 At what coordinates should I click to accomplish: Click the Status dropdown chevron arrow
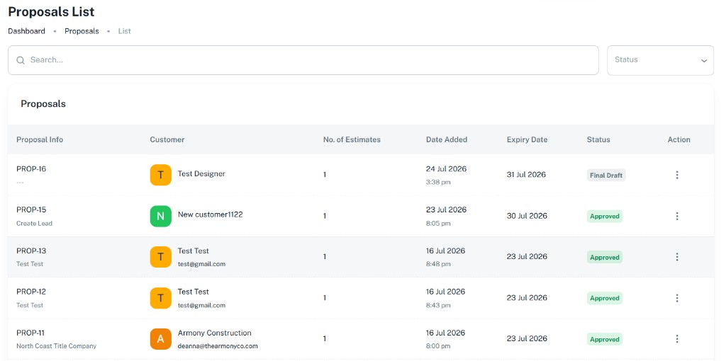pos(704,61)
